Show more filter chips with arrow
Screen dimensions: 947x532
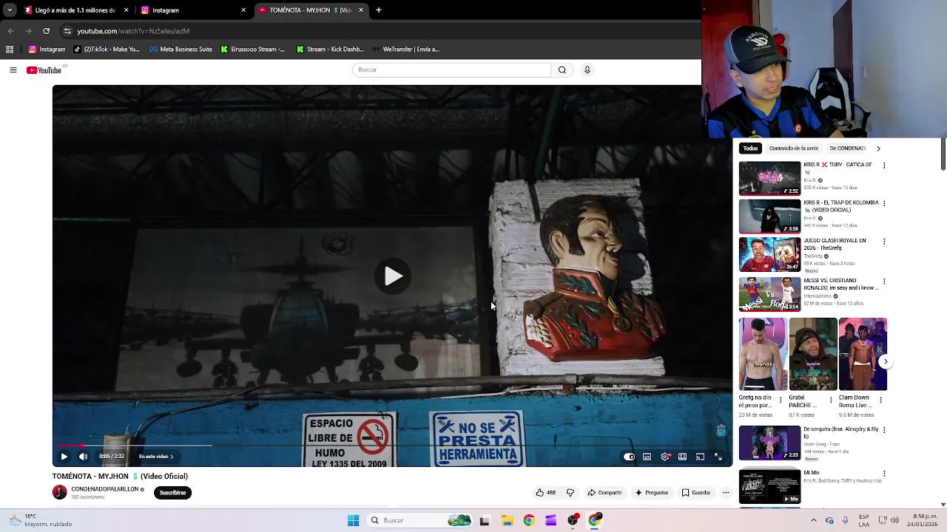(x=878, y=149)
